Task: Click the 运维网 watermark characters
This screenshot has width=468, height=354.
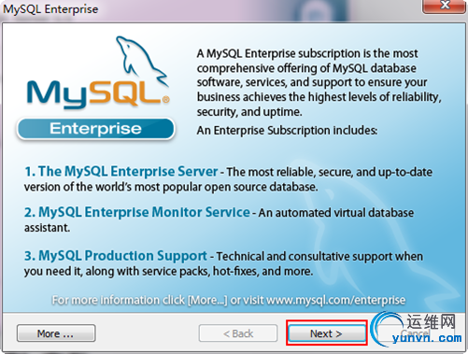Action: pyautogui.click(x=432, y=321)
